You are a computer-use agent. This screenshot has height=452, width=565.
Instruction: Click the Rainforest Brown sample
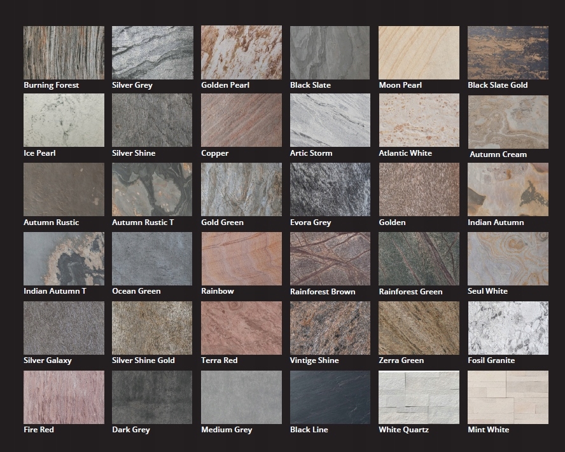pyautogui.click(x=330, y=259)
